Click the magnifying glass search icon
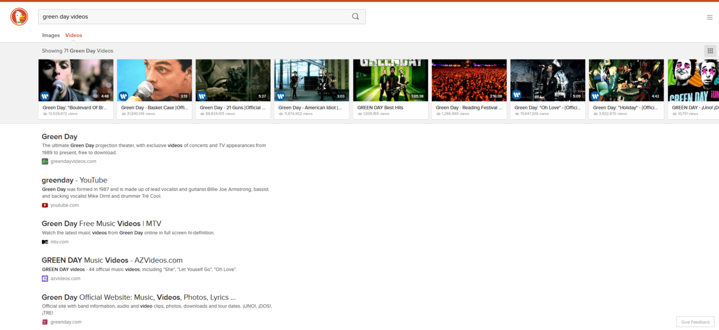This screenshot has height=330, width=719. click(x=356, y=16)
